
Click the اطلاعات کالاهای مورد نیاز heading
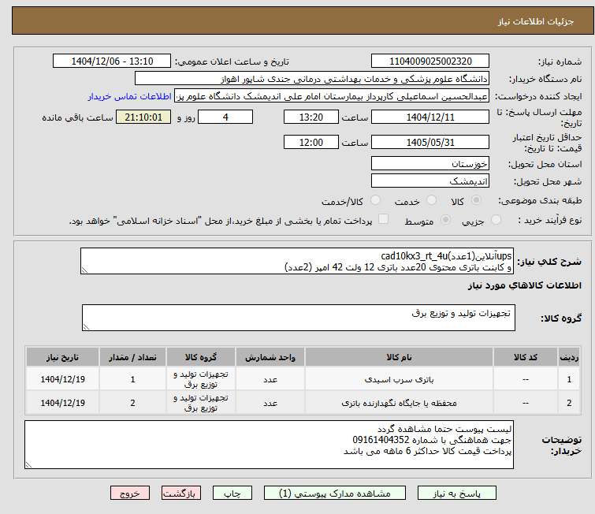(x=524, y=285)
